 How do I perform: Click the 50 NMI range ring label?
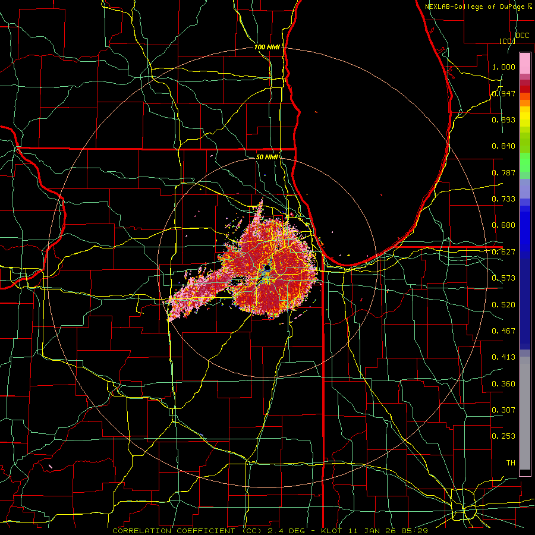(x=267, y=157)
